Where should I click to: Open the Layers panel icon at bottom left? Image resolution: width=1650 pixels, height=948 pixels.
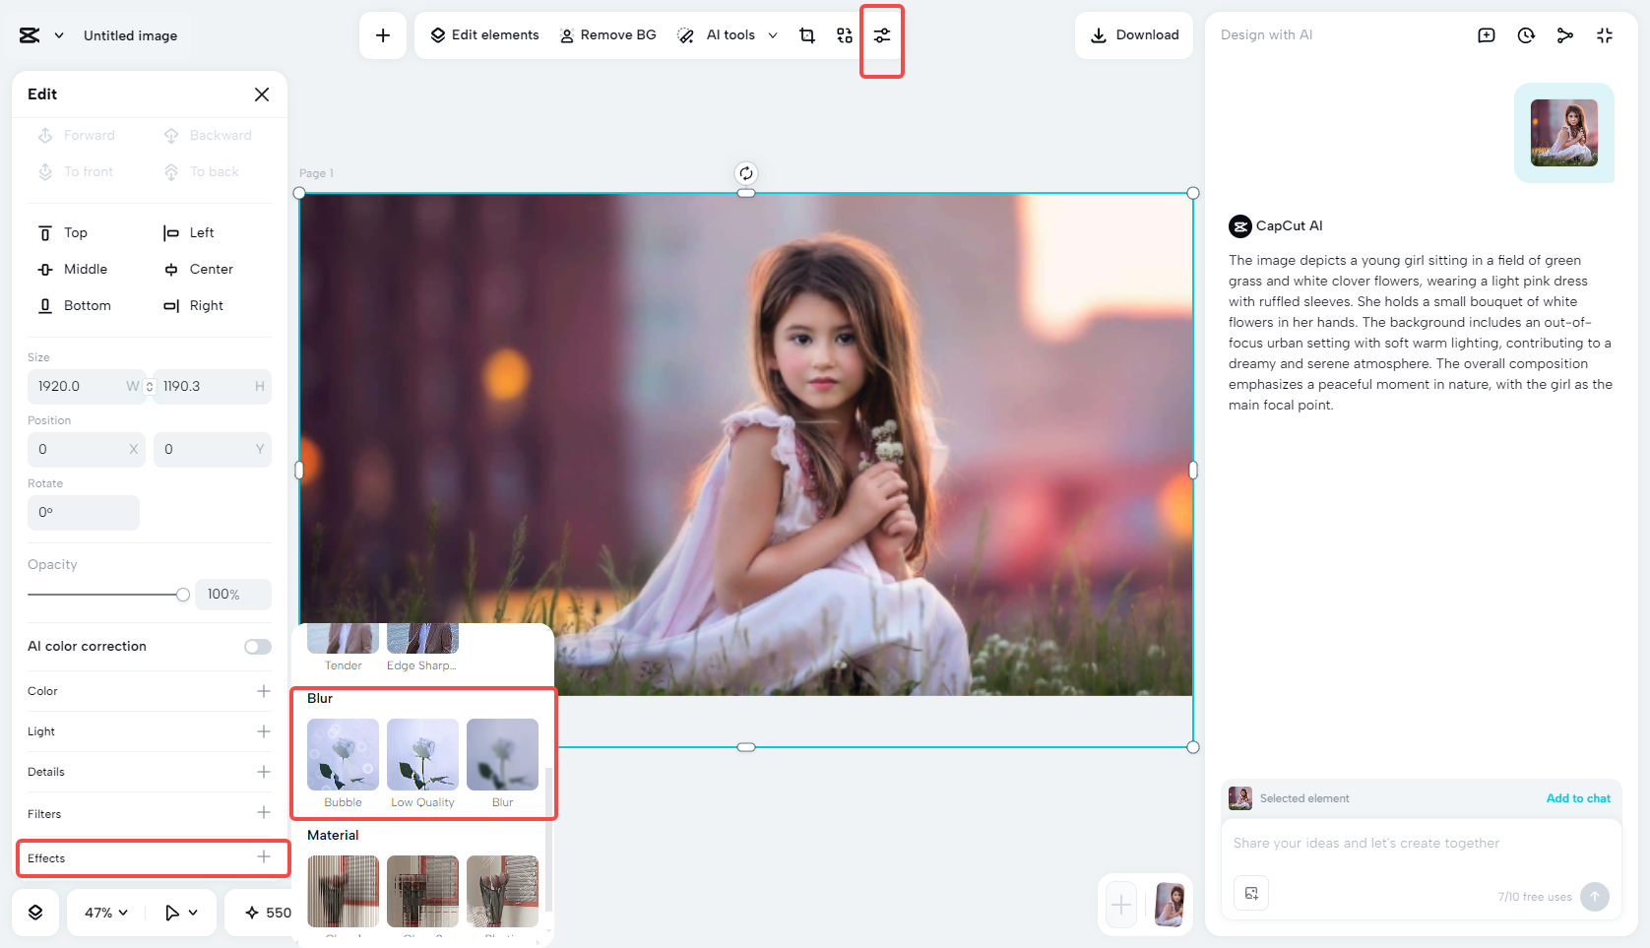[x=35, y=913]
